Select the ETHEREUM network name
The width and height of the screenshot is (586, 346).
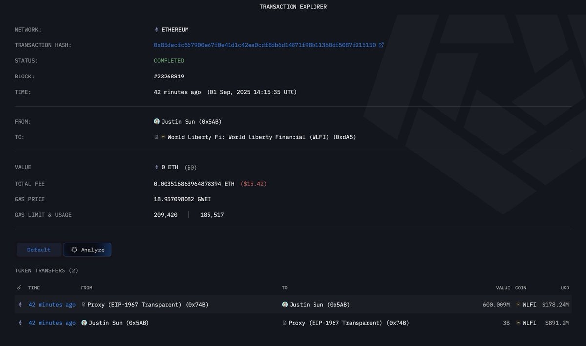[x=175, y=30]
